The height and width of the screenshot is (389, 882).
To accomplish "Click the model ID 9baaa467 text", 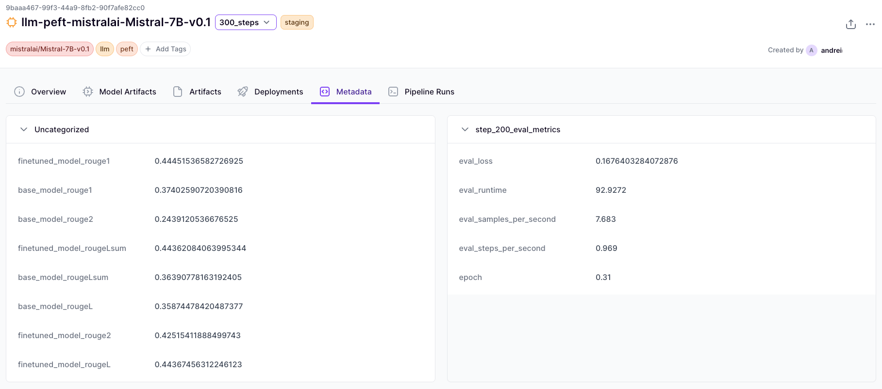I will (75, 8).
